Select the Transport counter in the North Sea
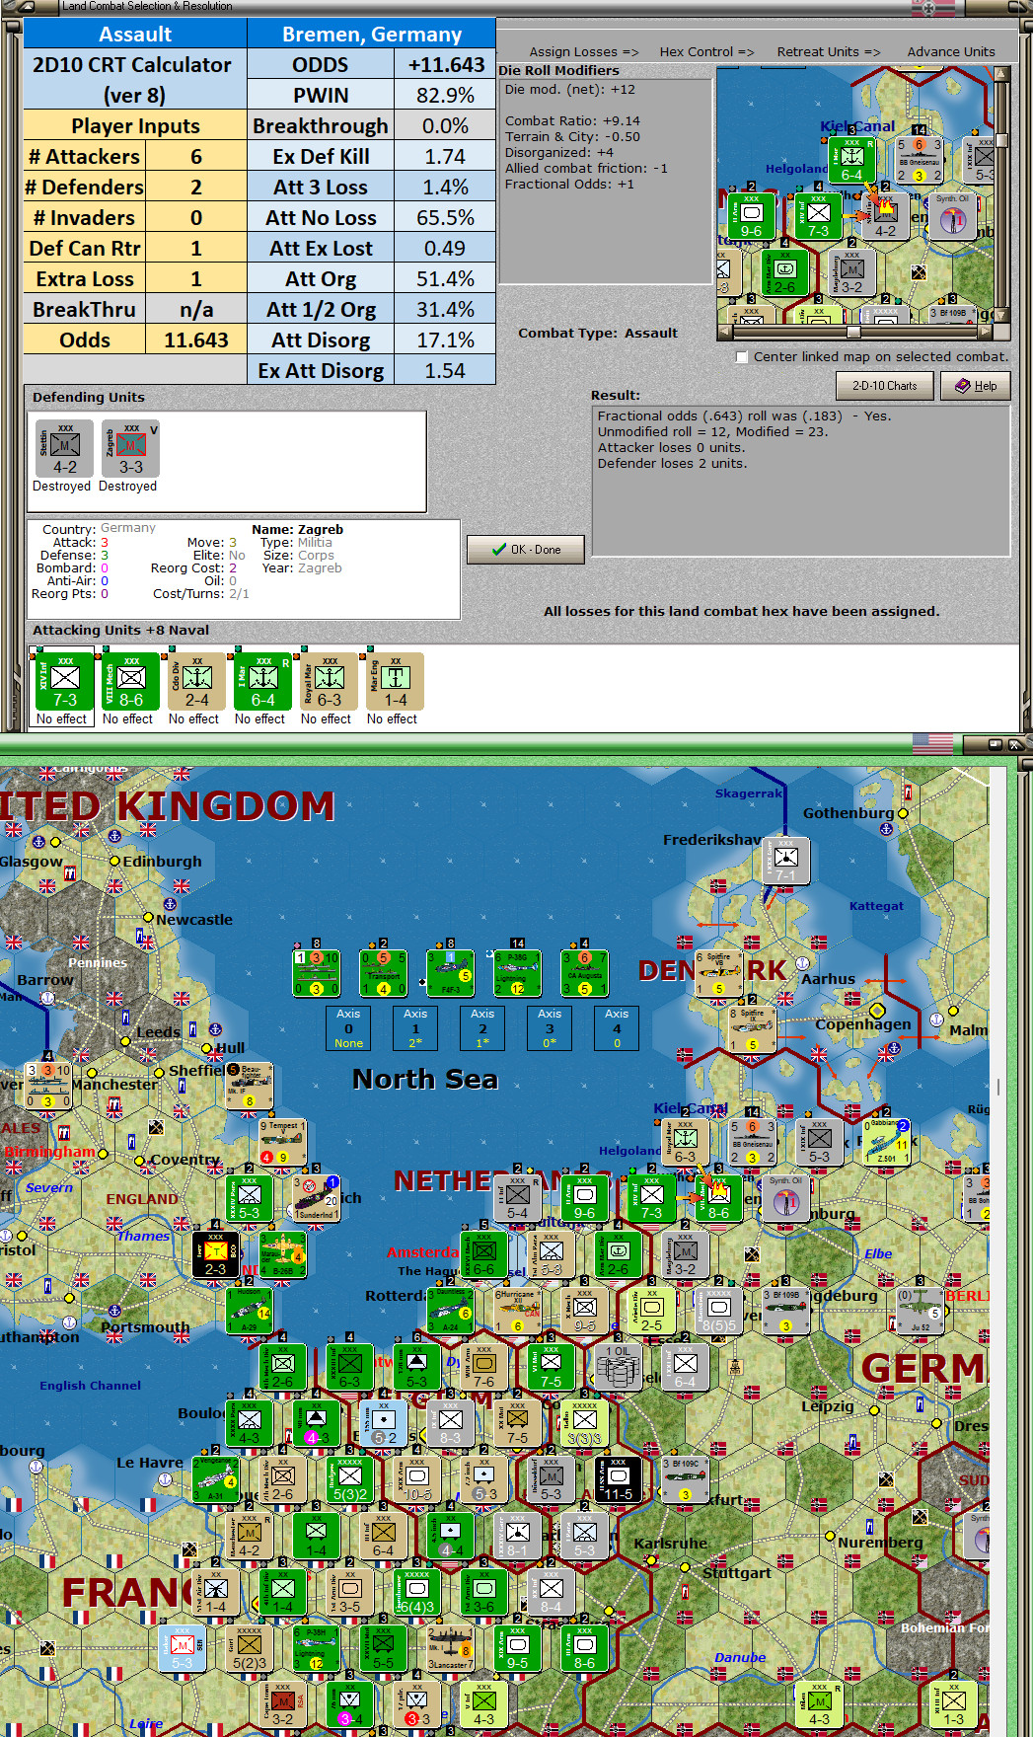This screenshot has height=1737, width=1033. pyautogui.click(x=383, y=973)
